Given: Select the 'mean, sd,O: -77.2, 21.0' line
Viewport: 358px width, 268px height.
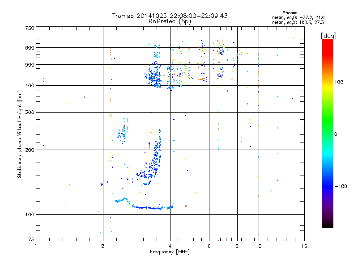Looking at the screenshot, I should pos(298,18).
